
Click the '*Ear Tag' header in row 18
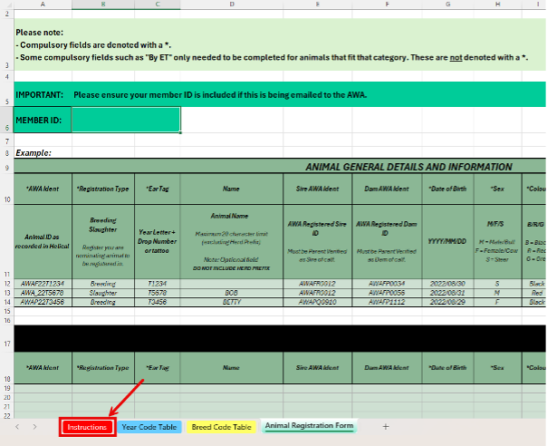point(158,367)
